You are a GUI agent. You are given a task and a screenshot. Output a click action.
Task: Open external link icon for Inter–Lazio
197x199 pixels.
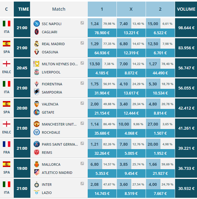pyautogui.click(x=82, y=183)
